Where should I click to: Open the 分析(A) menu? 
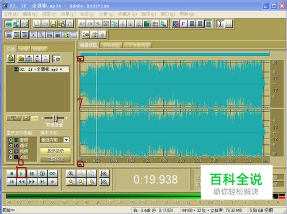point(106,14)
